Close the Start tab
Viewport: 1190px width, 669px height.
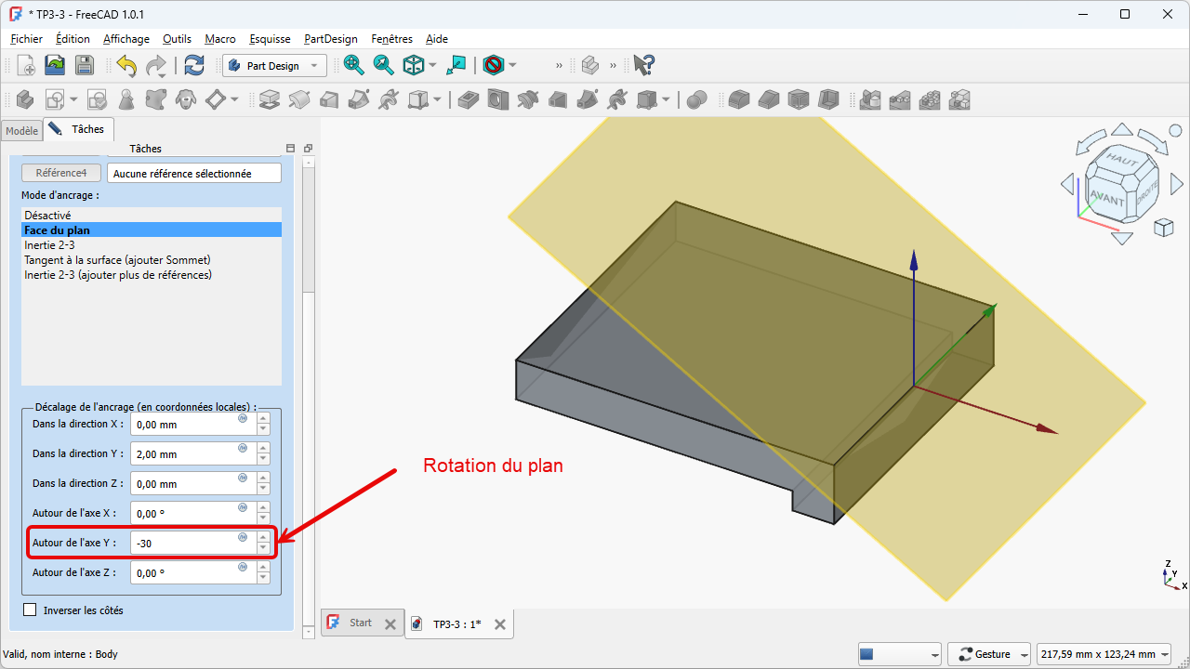point(390,624)
